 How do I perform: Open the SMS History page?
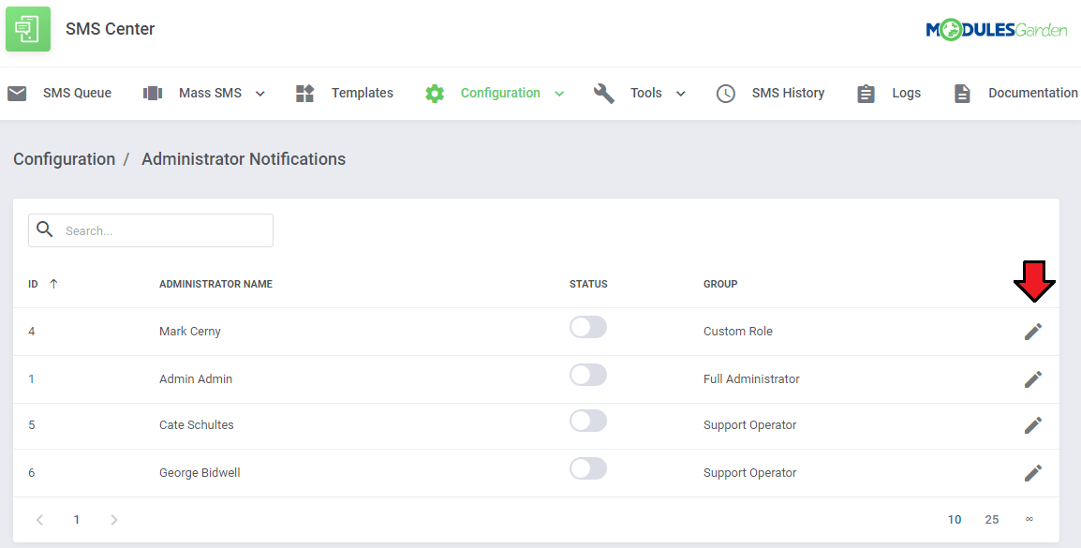(788, 93)
